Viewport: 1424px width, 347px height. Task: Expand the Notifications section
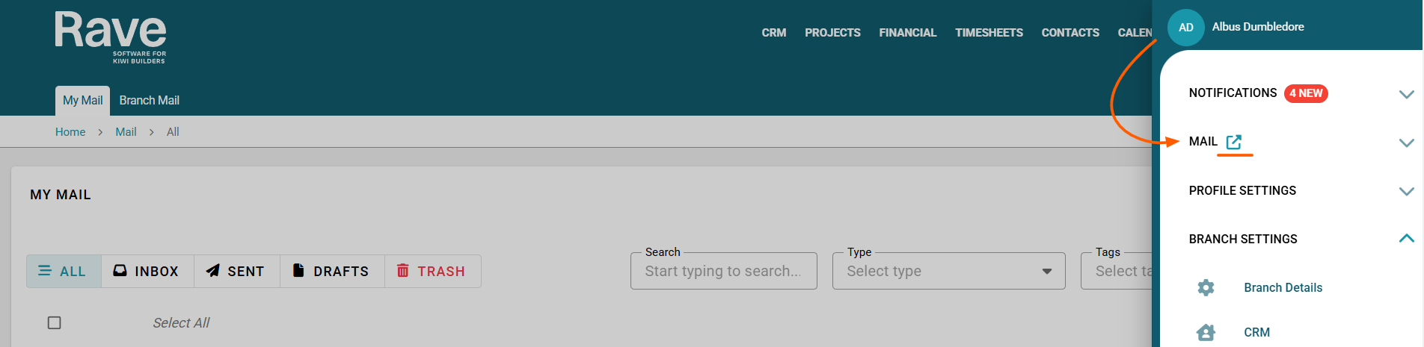tap(1406, 94)
